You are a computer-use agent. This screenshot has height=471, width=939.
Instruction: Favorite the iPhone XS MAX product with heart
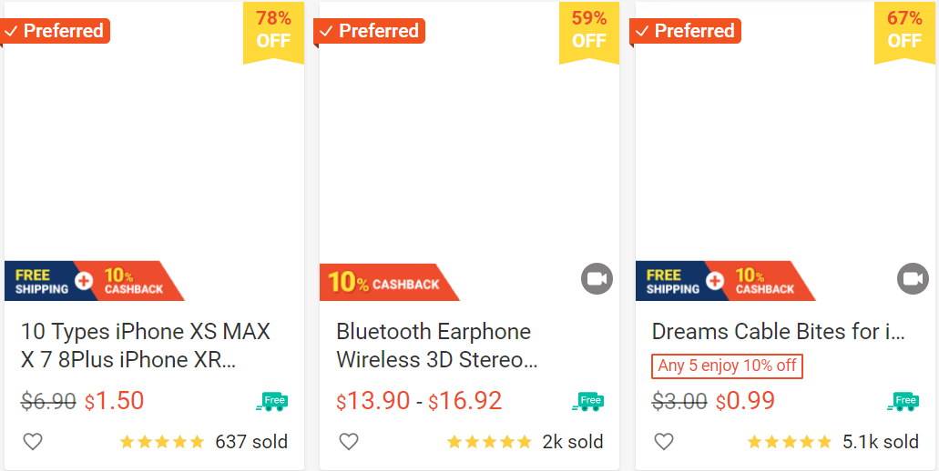pyautogui.click(x=33, y=442)
